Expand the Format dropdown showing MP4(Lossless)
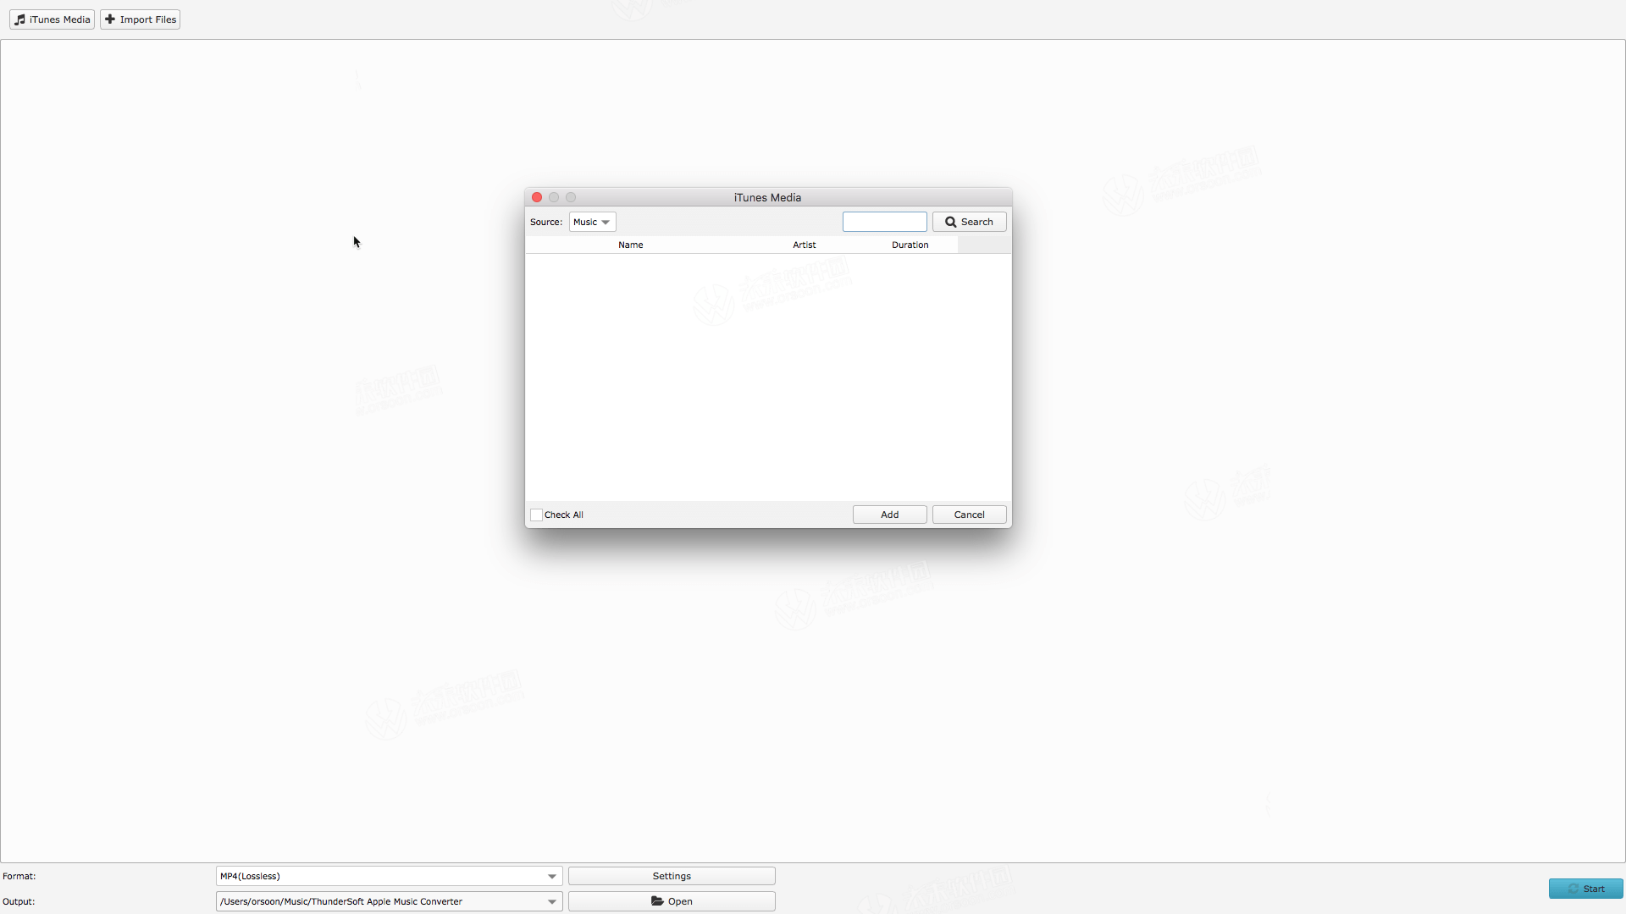 (x=389, y=876)
